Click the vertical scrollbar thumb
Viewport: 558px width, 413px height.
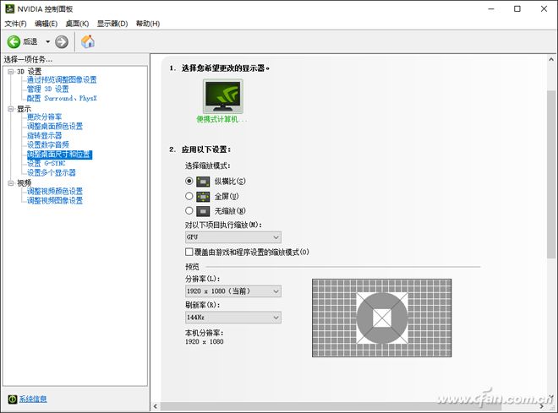(551, 174)
